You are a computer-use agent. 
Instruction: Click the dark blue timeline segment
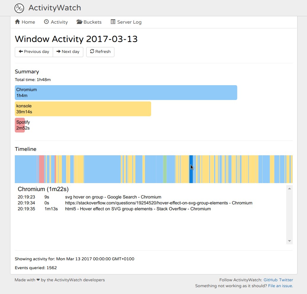click(191, 169)
